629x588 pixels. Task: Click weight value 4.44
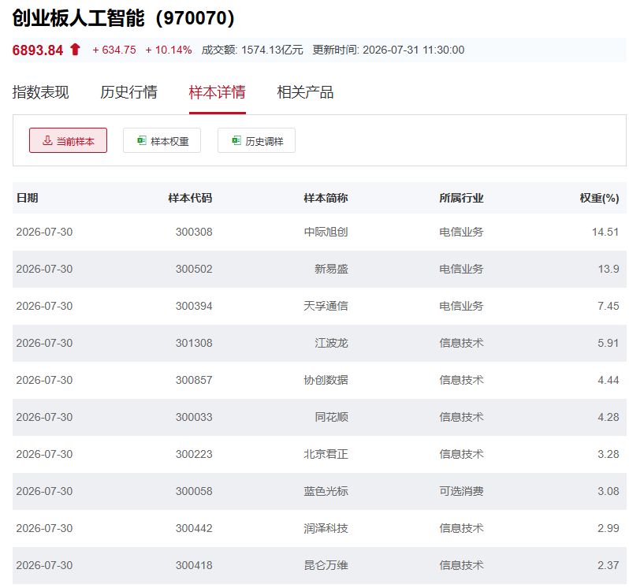[x=609, y=380]
